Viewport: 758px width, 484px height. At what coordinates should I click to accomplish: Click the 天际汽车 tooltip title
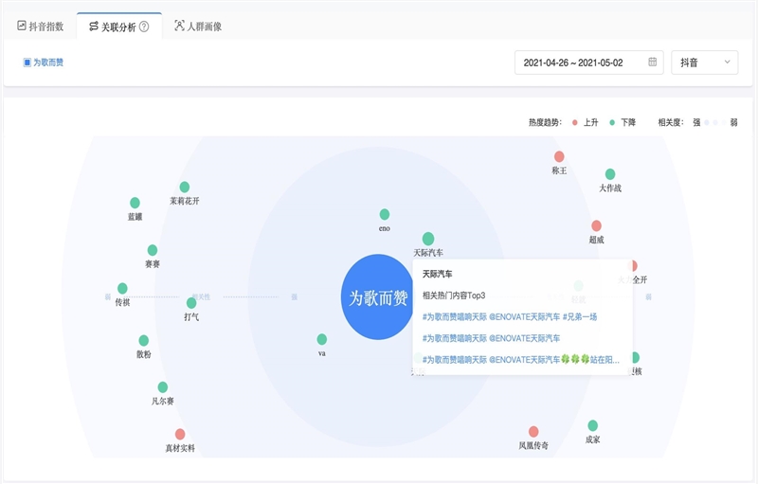coord(438,274)
